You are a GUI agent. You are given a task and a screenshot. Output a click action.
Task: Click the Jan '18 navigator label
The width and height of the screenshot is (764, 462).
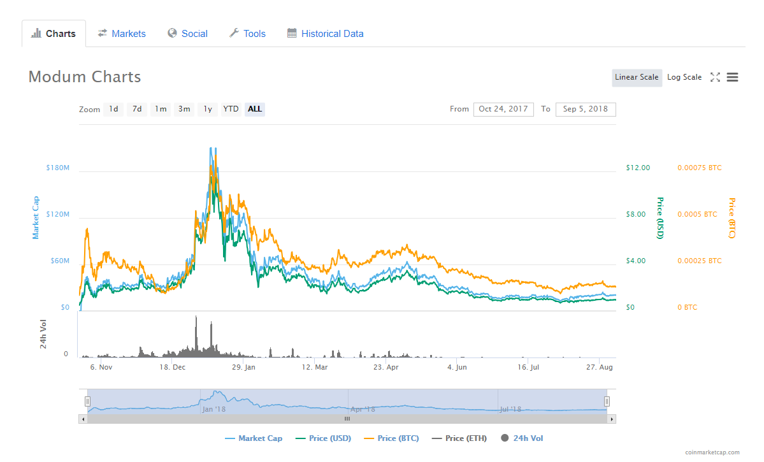coord(214,409)
